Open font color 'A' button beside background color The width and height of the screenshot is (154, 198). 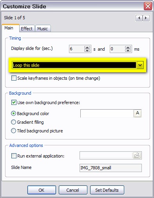click(138, 113)
